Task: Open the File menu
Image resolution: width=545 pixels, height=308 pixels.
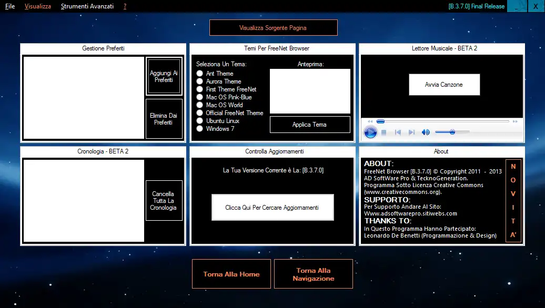Action: 10,6
